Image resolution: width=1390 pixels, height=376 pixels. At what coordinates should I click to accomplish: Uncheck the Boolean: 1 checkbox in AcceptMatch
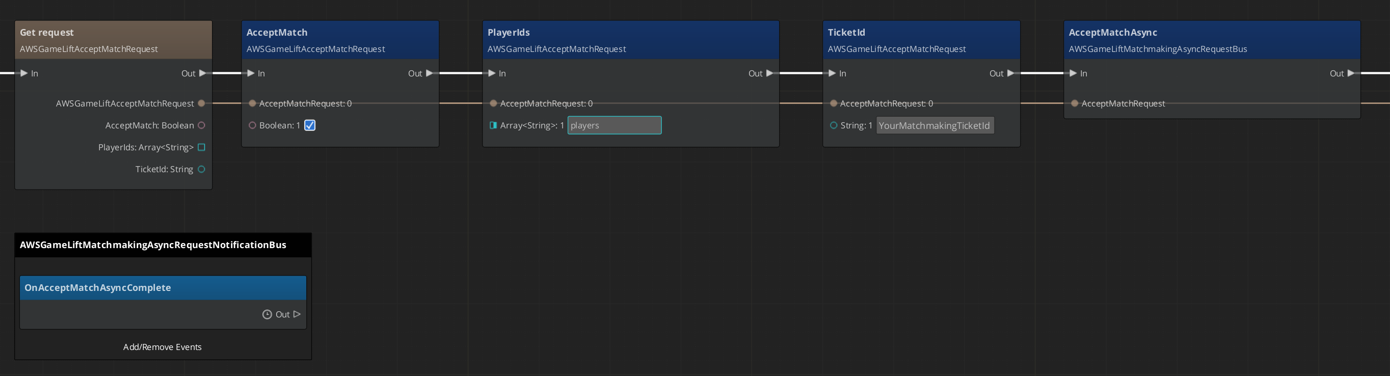pos(310,125)
